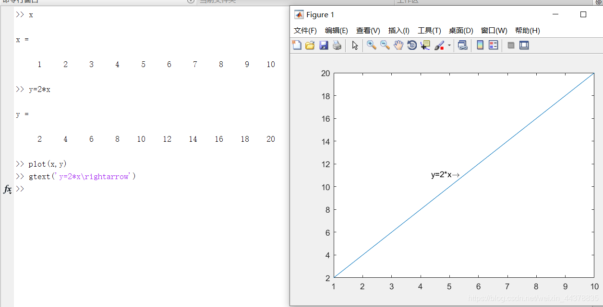Click the Show Plot Tools icon
This screenshot has height=307, width=603.
(524, 45)
